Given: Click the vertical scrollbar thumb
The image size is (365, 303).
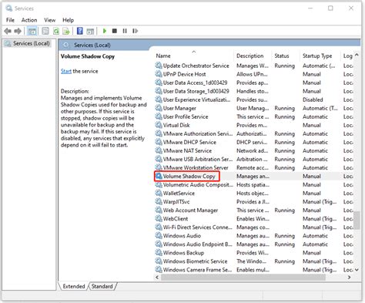Looking at the screenshot, I should tap(357, 220).
